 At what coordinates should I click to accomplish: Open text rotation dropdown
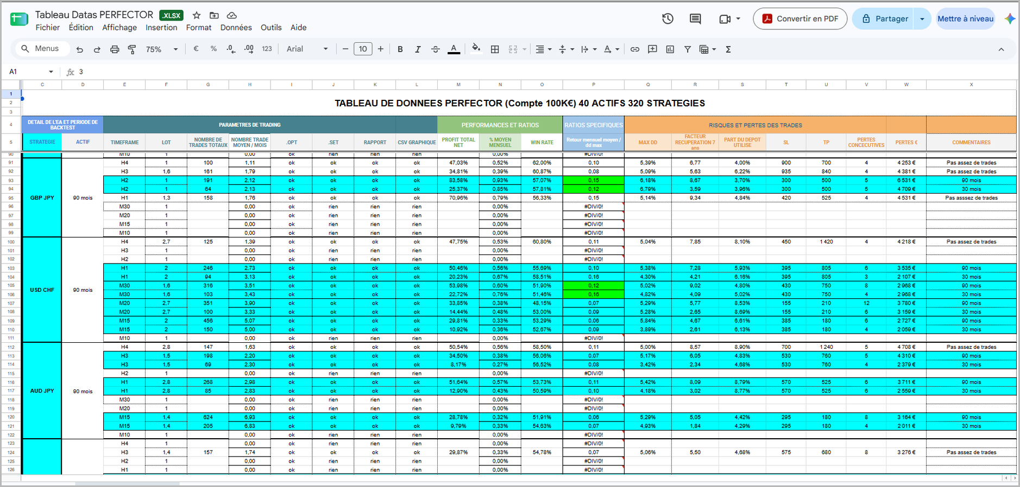click(x=612, y=49)
